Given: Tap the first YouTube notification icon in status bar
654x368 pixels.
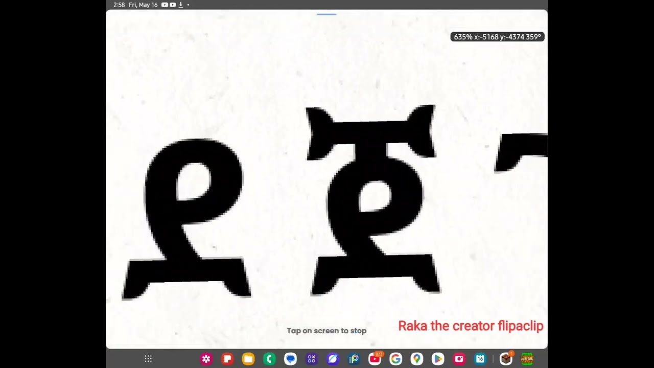Looking at the screenshot, I should point(165,5).
